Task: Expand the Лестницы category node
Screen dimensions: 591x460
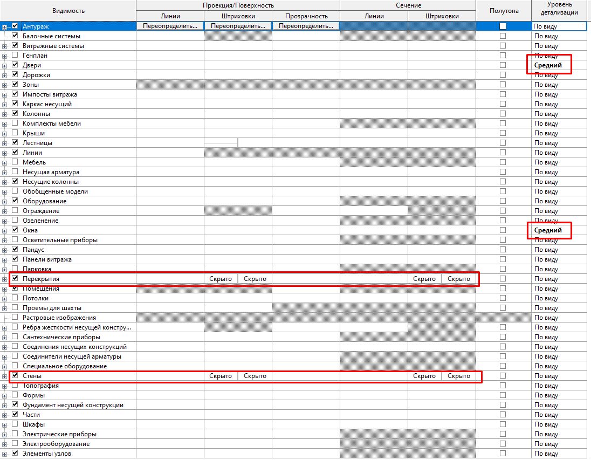Action: point(5,143)
